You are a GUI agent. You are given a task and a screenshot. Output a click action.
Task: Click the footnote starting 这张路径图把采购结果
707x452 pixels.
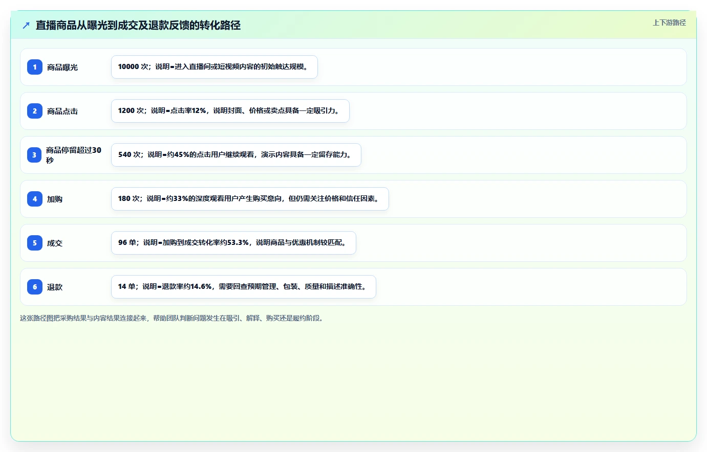(172, 318)
